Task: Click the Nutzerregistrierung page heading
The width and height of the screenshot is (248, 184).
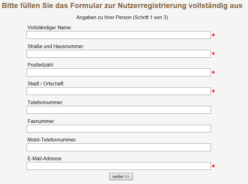Action: 122,6
